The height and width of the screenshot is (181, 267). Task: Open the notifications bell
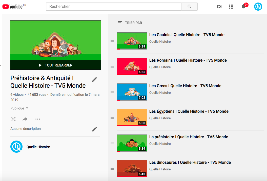tap(244, 7)
